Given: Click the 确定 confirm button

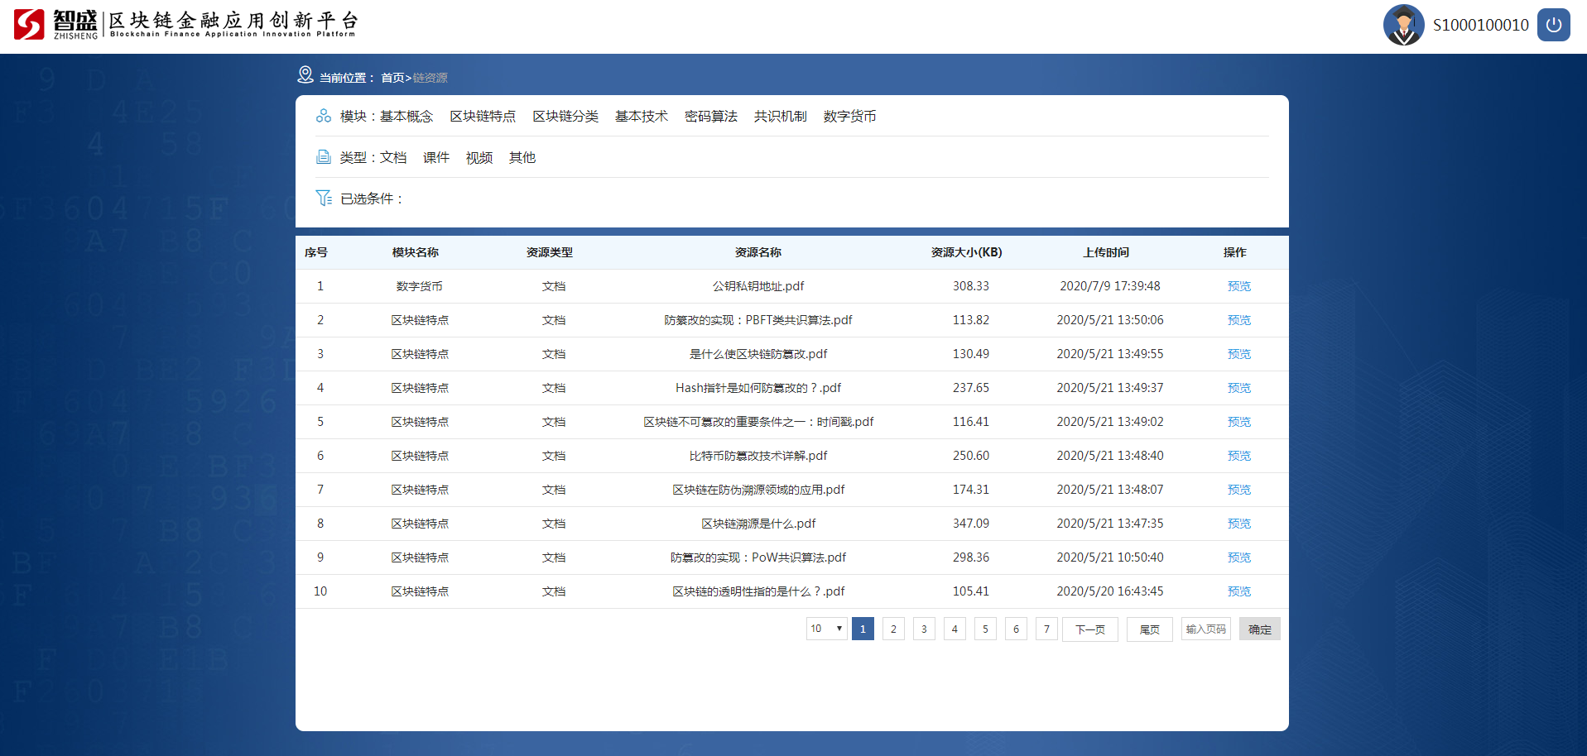Looking at the screenshot, I should click(1259, 629).
